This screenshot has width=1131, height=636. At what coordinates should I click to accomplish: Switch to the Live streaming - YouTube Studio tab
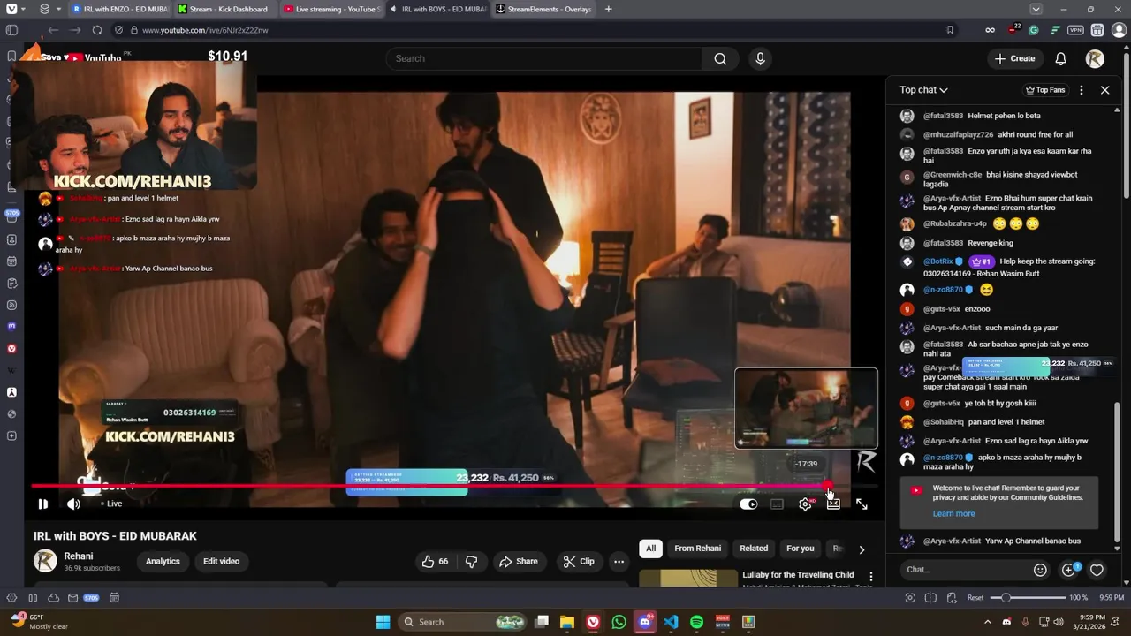click(x=332, y=9)
